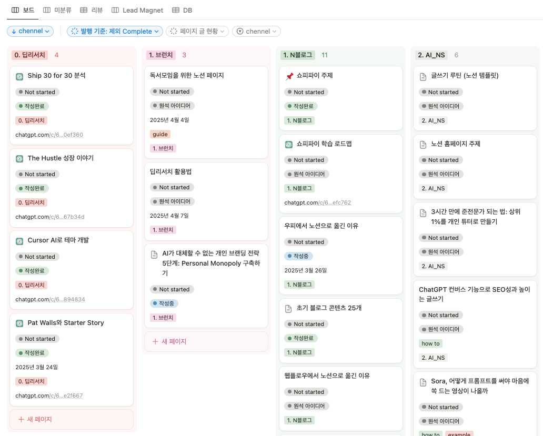The height and width of the screenshot is (436, 543).
Task: Click page icon on AI가 대체할 수 없는 card
Action: (x=155, y=255)
